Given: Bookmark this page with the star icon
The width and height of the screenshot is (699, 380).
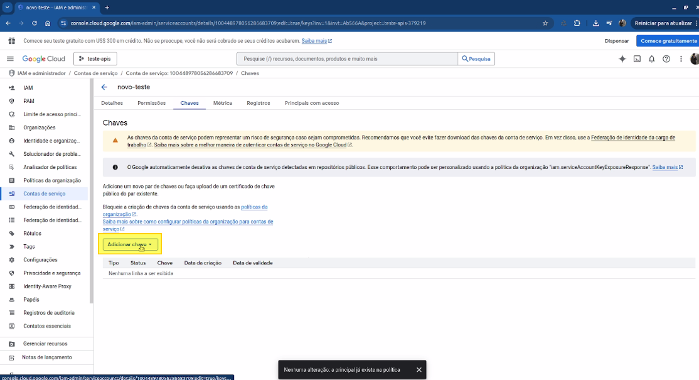Looking at the screenshot, I should tap(545, 23).
